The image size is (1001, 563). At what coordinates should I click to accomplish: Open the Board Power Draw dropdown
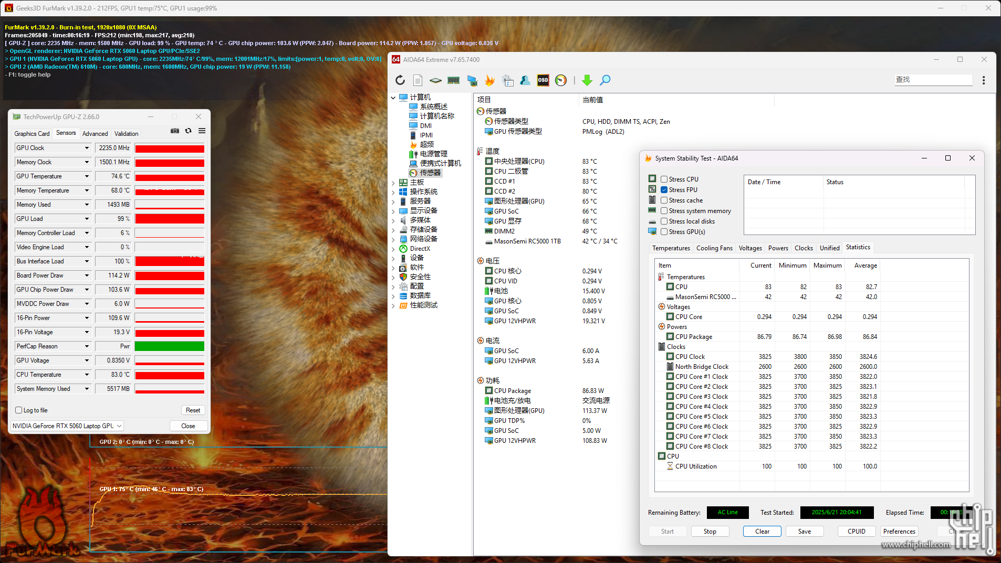(87, 275)
